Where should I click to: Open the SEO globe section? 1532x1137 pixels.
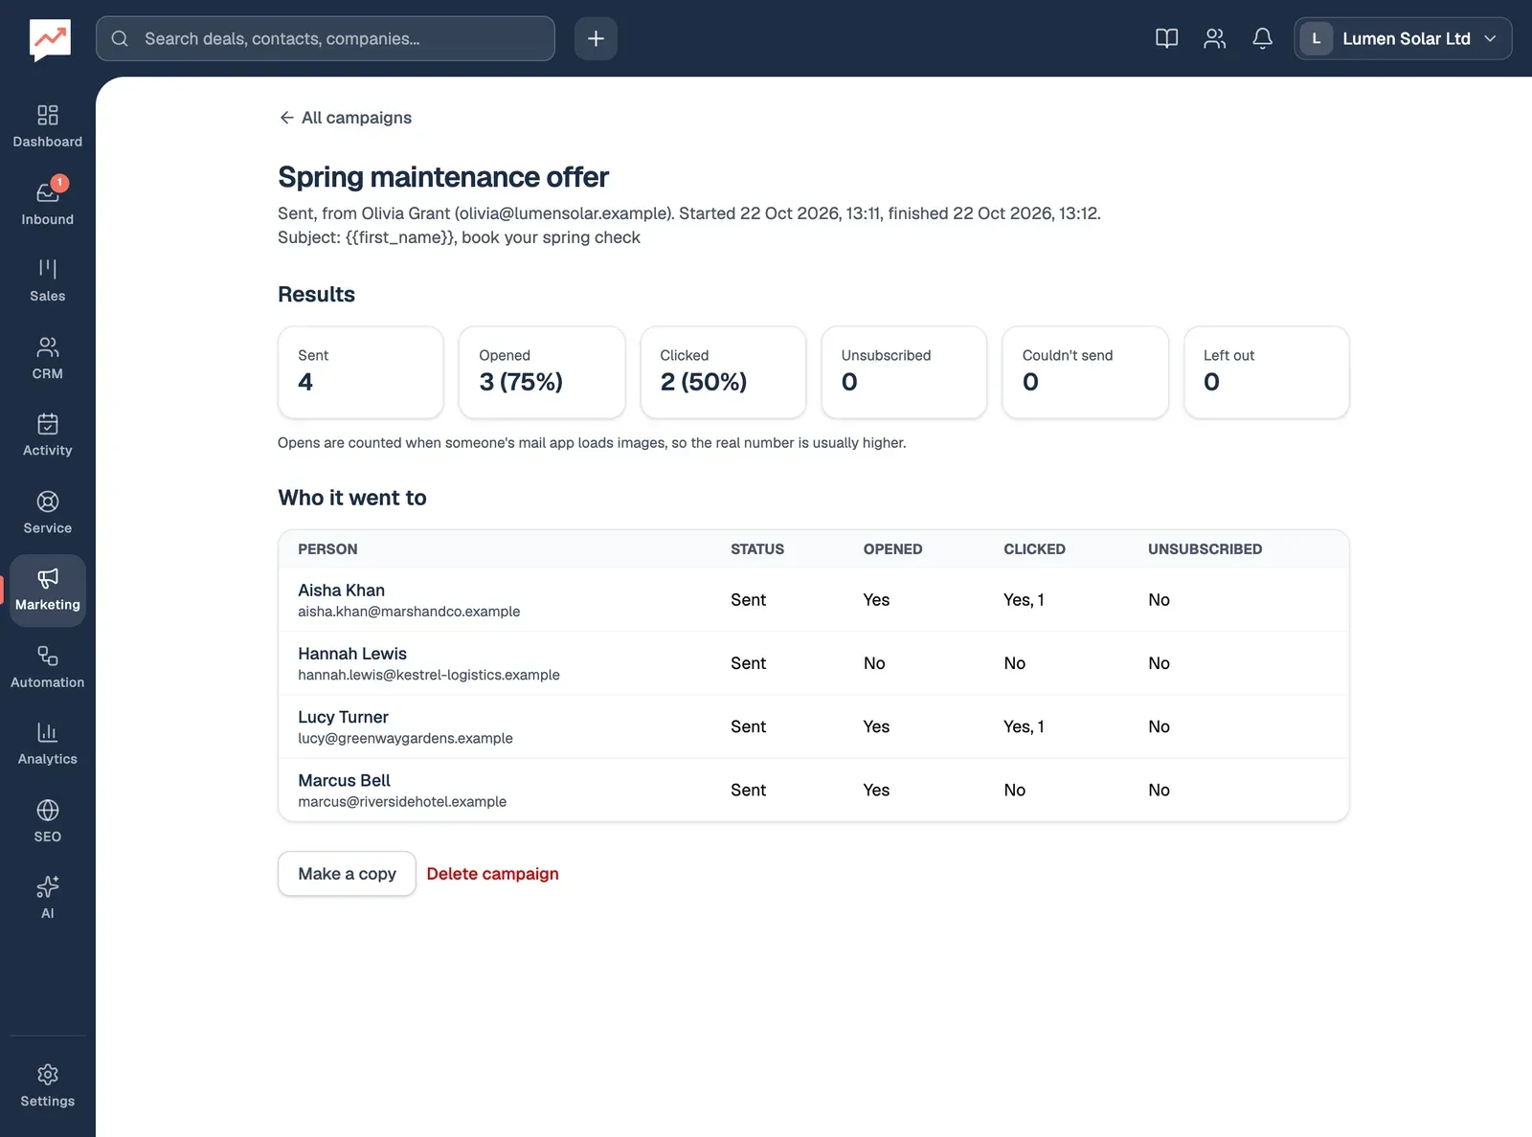click(x=48, y=822)
